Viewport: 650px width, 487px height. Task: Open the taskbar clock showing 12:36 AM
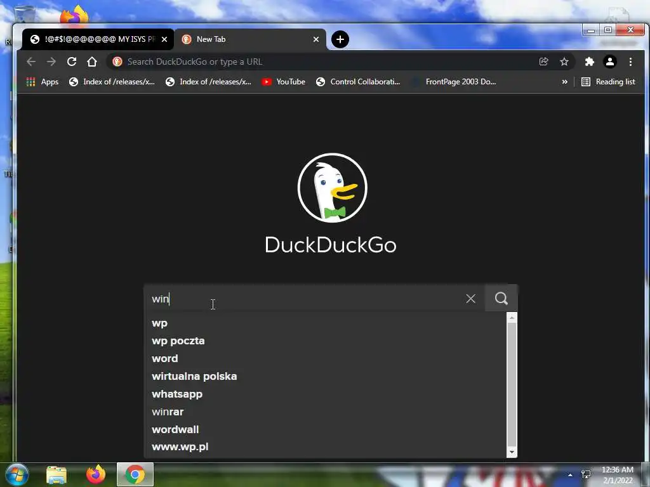coord(618,475)
